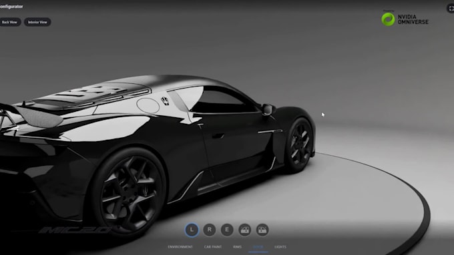454x255 pixels.
Task: Open the Environment tab
Action: click(180, 247)
